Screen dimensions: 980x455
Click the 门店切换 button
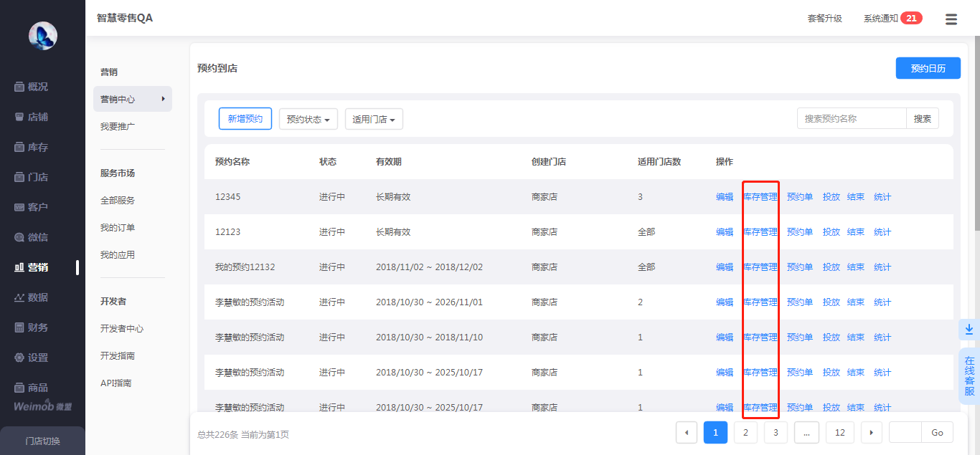click(x=42, y=441)
